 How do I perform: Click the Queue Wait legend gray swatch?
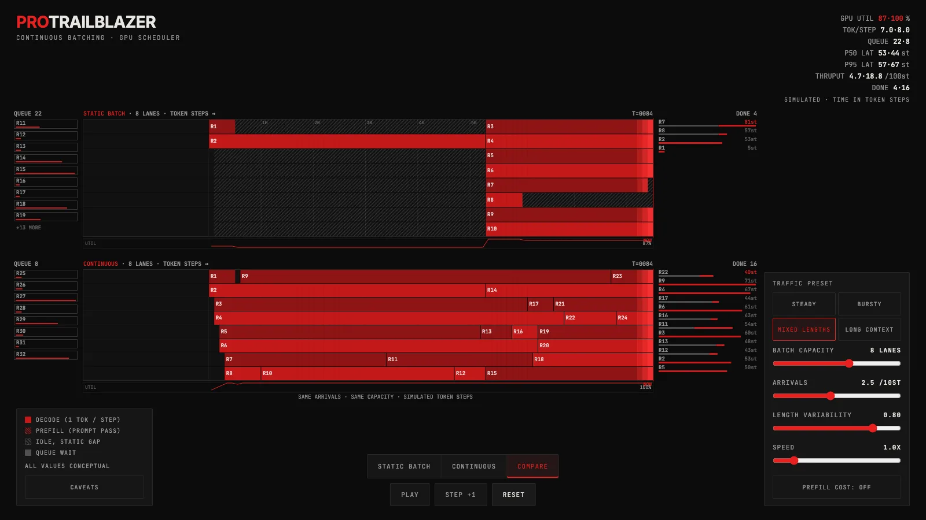[x=28, y=453]
